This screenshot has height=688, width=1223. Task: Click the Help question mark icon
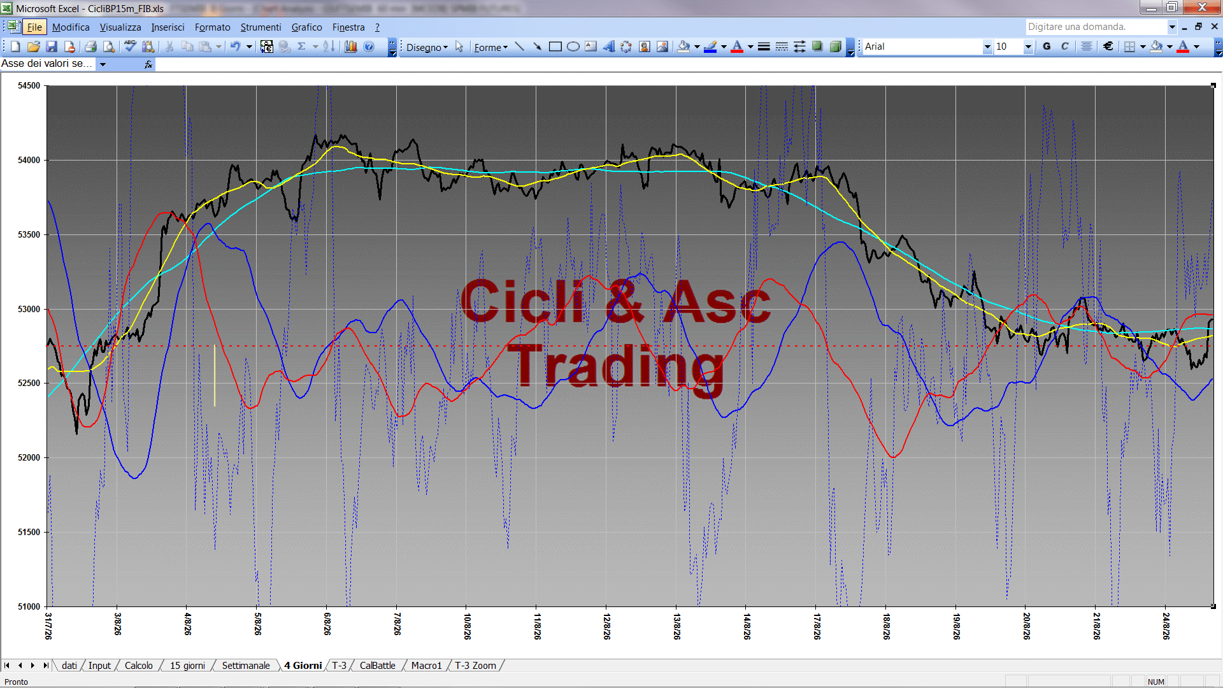[369, 47]
